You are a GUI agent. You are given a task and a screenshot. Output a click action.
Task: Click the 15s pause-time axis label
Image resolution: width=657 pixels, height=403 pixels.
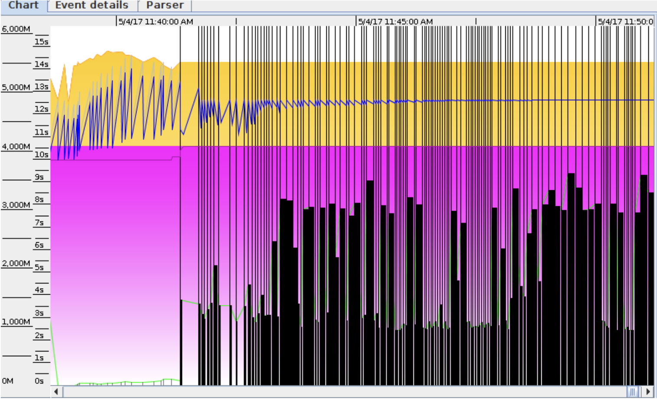pos(41,42)
